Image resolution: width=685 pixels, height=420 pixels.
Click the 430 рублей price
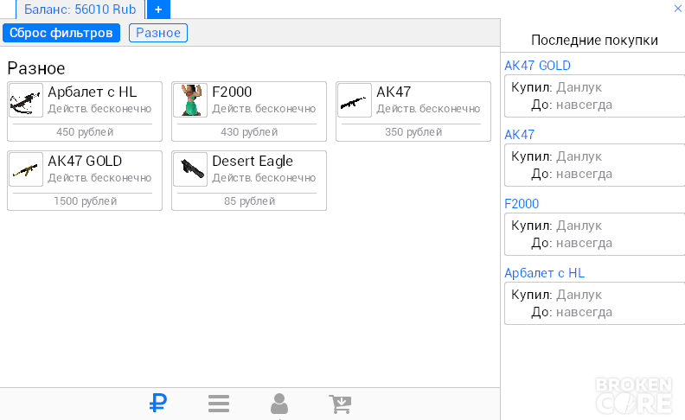[249, 132]
